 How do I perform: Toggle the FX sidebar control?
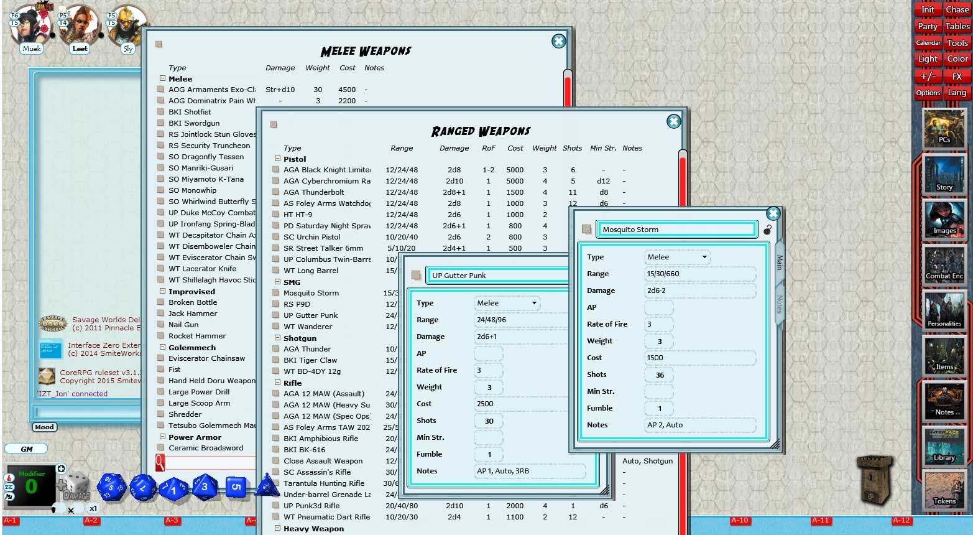tap(957, 75)
